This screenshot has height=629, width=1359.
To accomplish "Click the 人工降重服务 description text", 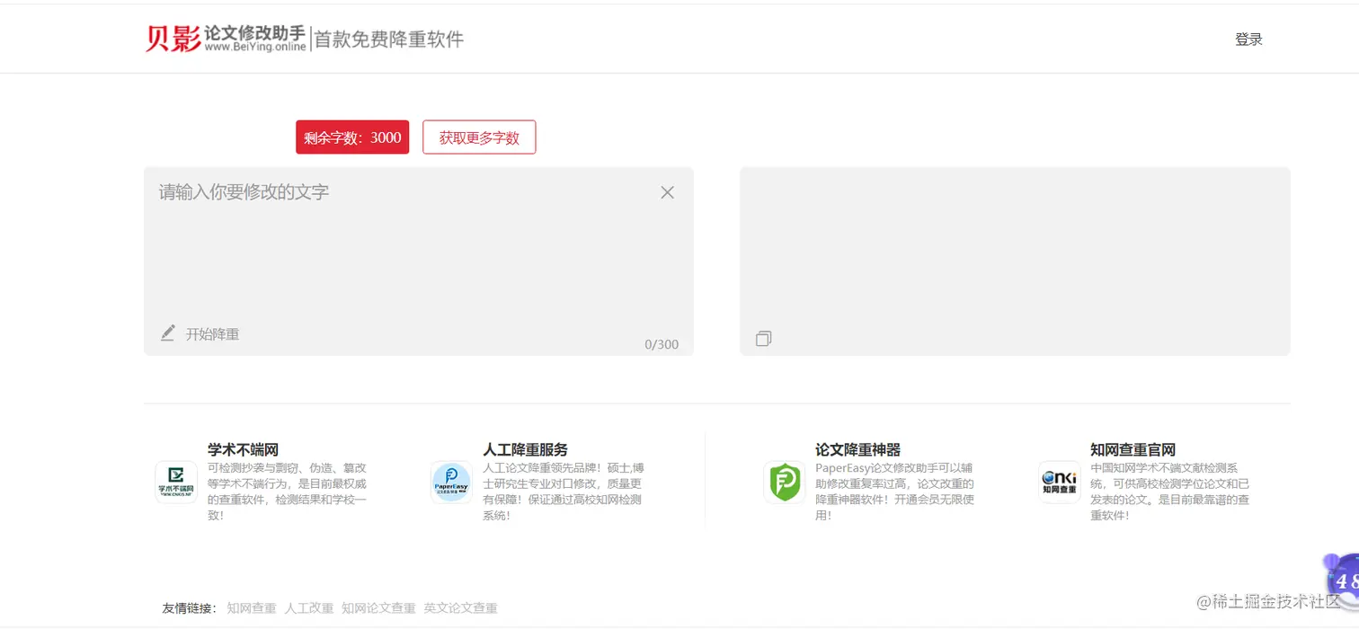I will pos(564,492).
